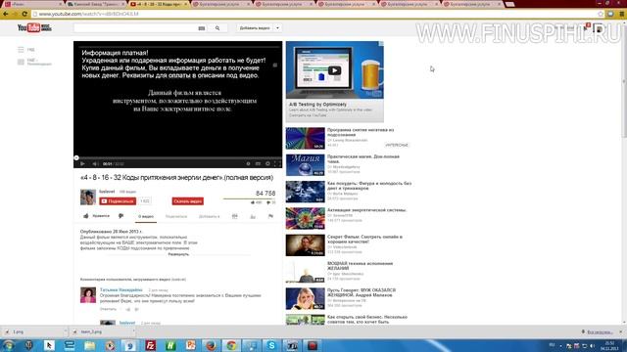
Task: Open the on-screen keyboard in search box
Action: [202, 28]
